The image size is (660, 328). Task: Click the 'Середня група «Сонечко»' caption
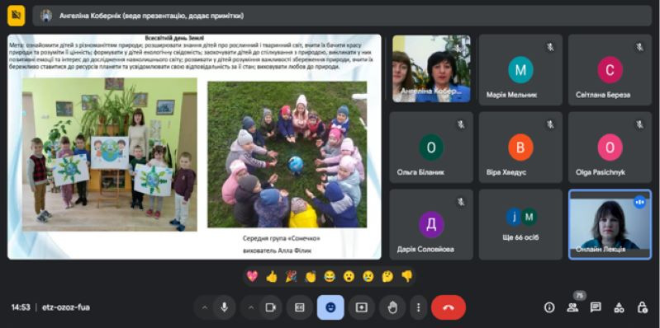pos(282,238)
